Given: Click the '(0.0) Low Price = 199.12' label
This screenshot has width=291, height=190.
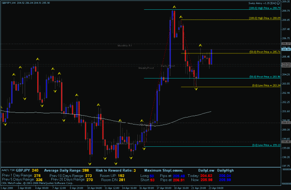Looking at the screenshot, I should [x=266, y=145].
